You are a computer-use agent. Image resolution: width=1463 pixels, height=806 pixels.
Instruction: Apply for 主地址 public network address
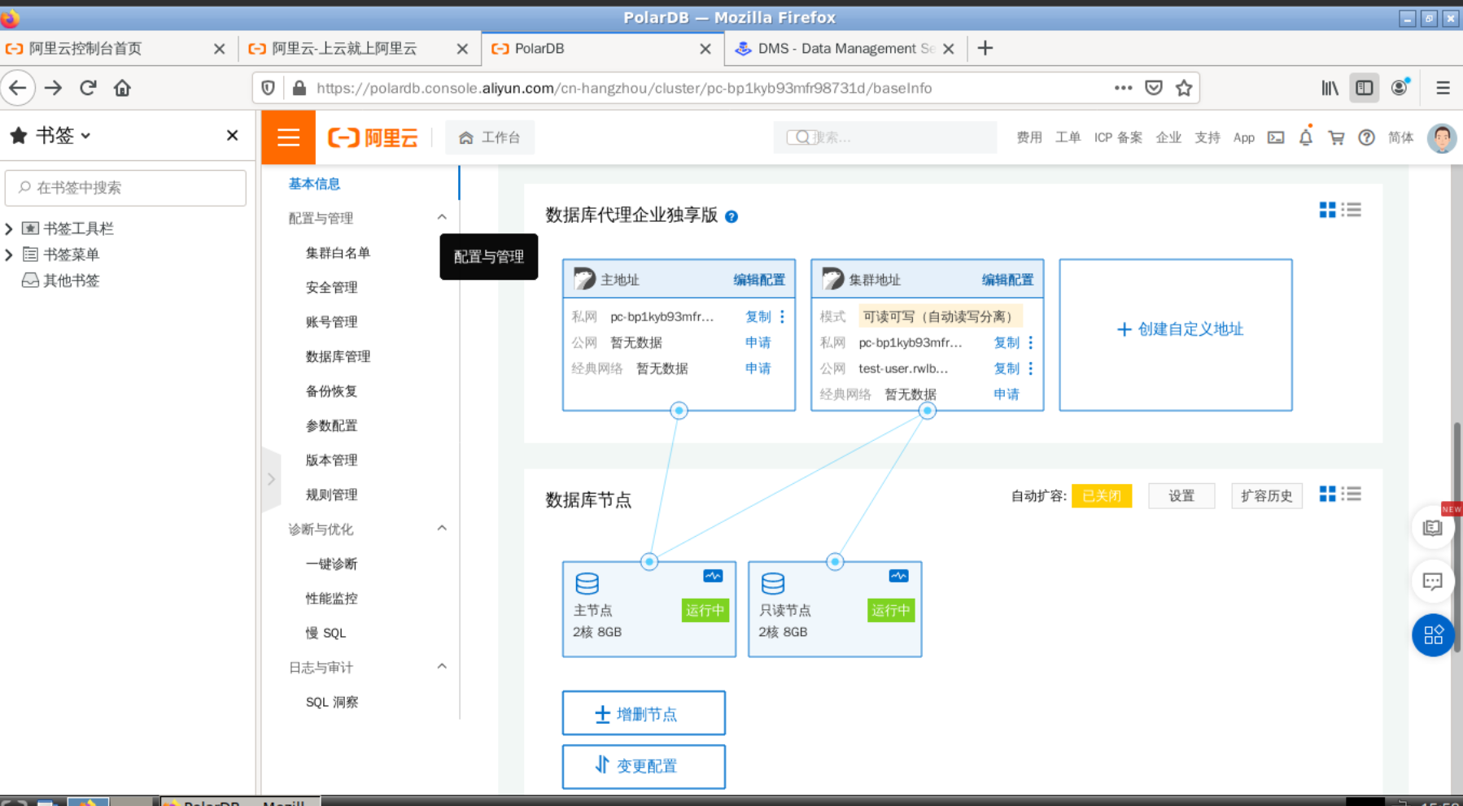[758, 342]
